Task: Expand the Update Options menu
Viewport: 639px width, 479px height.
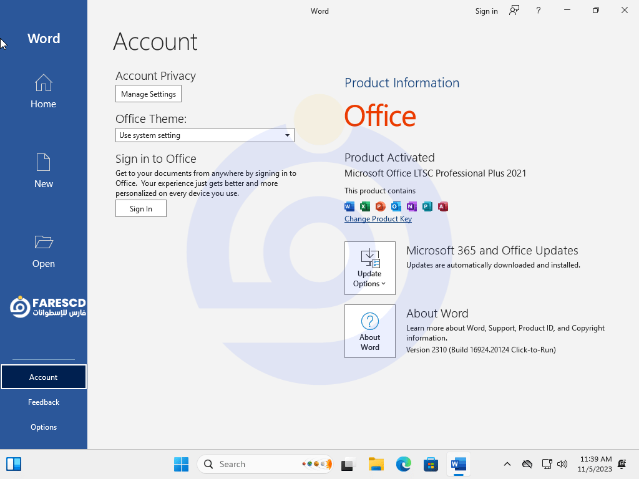Action: click(369, 268)
